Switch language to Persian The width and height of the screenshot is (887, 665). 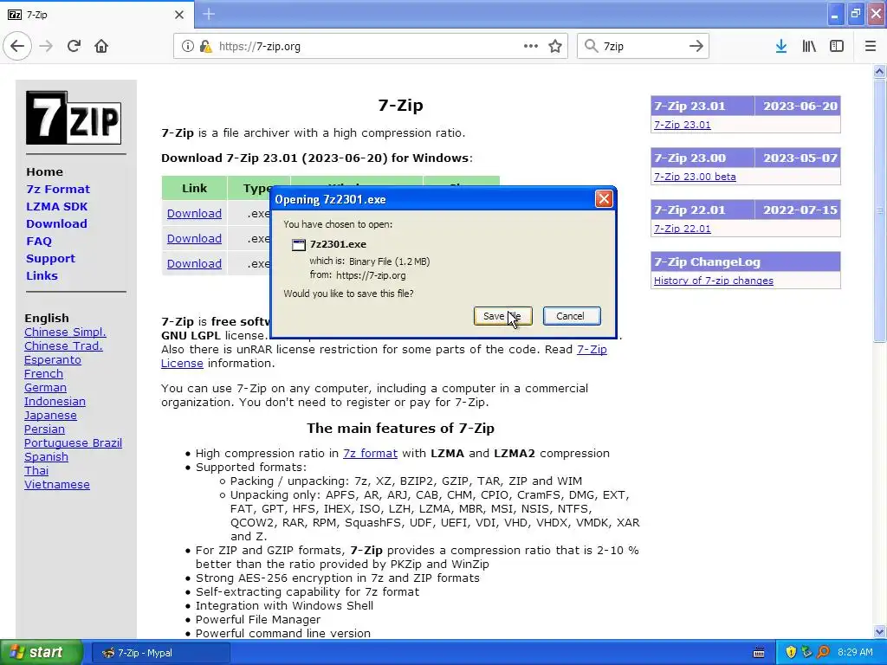point(44,429)
